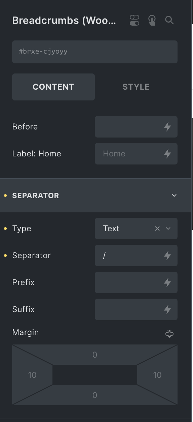Open dynamic data for Label: Home field

[167, 154]
